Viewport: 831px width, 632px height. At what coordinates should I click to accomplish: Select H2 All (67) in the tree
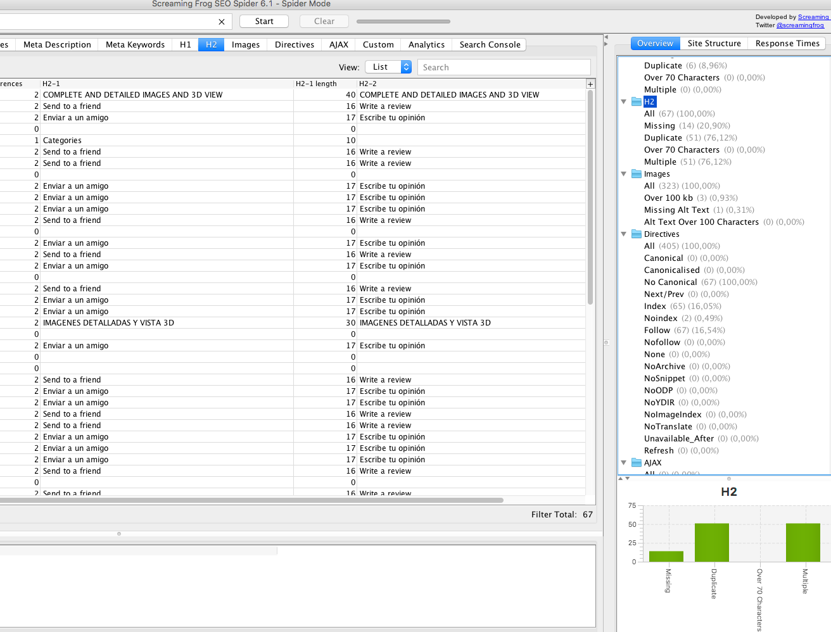click(x=679, y=114)
